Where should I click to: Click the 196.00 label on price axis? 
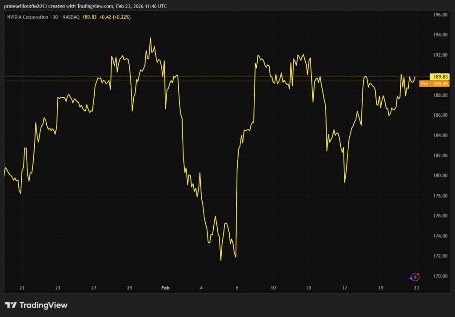[x=440, y=15]
